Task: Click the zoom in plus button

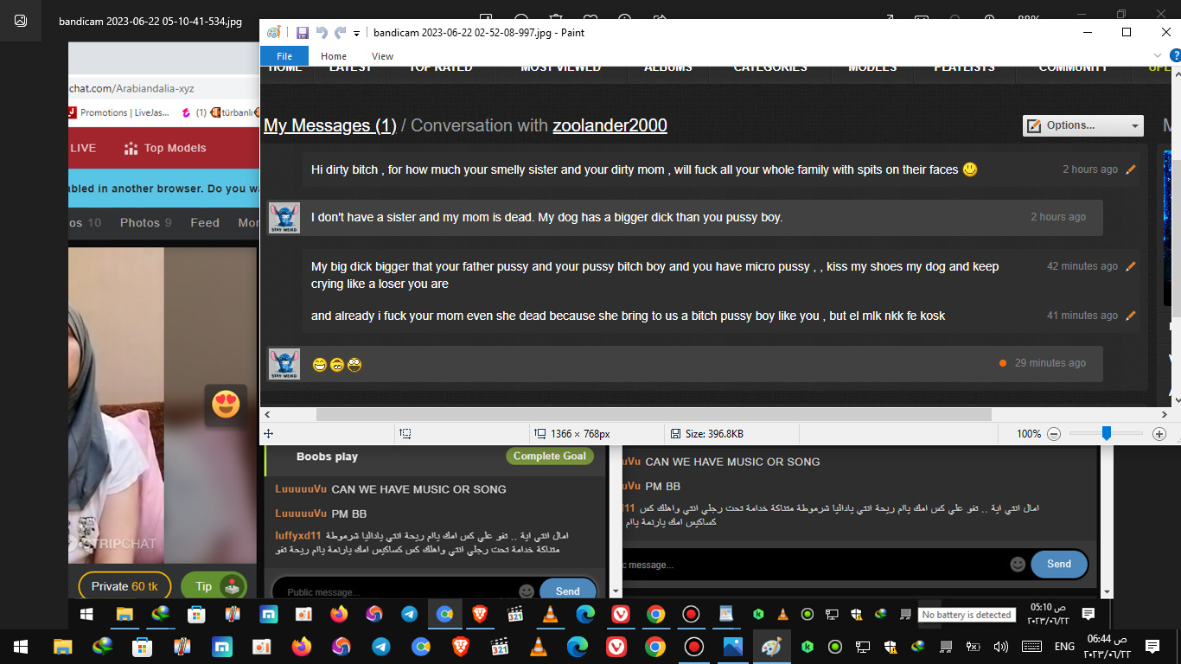Action: click(x=1159, y=434)
